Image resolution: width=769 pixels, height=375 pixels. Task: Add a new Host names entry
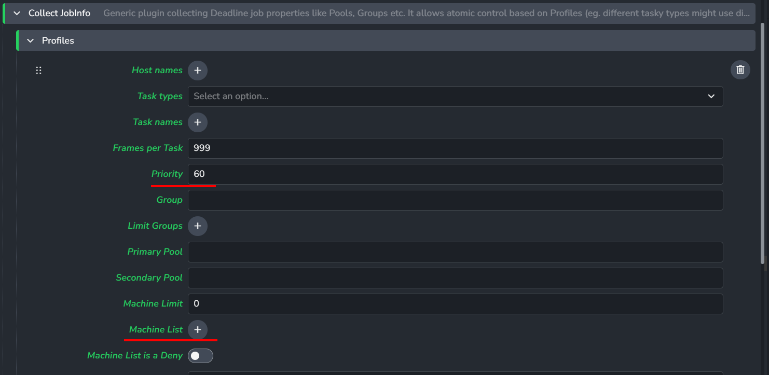[198, 71]
